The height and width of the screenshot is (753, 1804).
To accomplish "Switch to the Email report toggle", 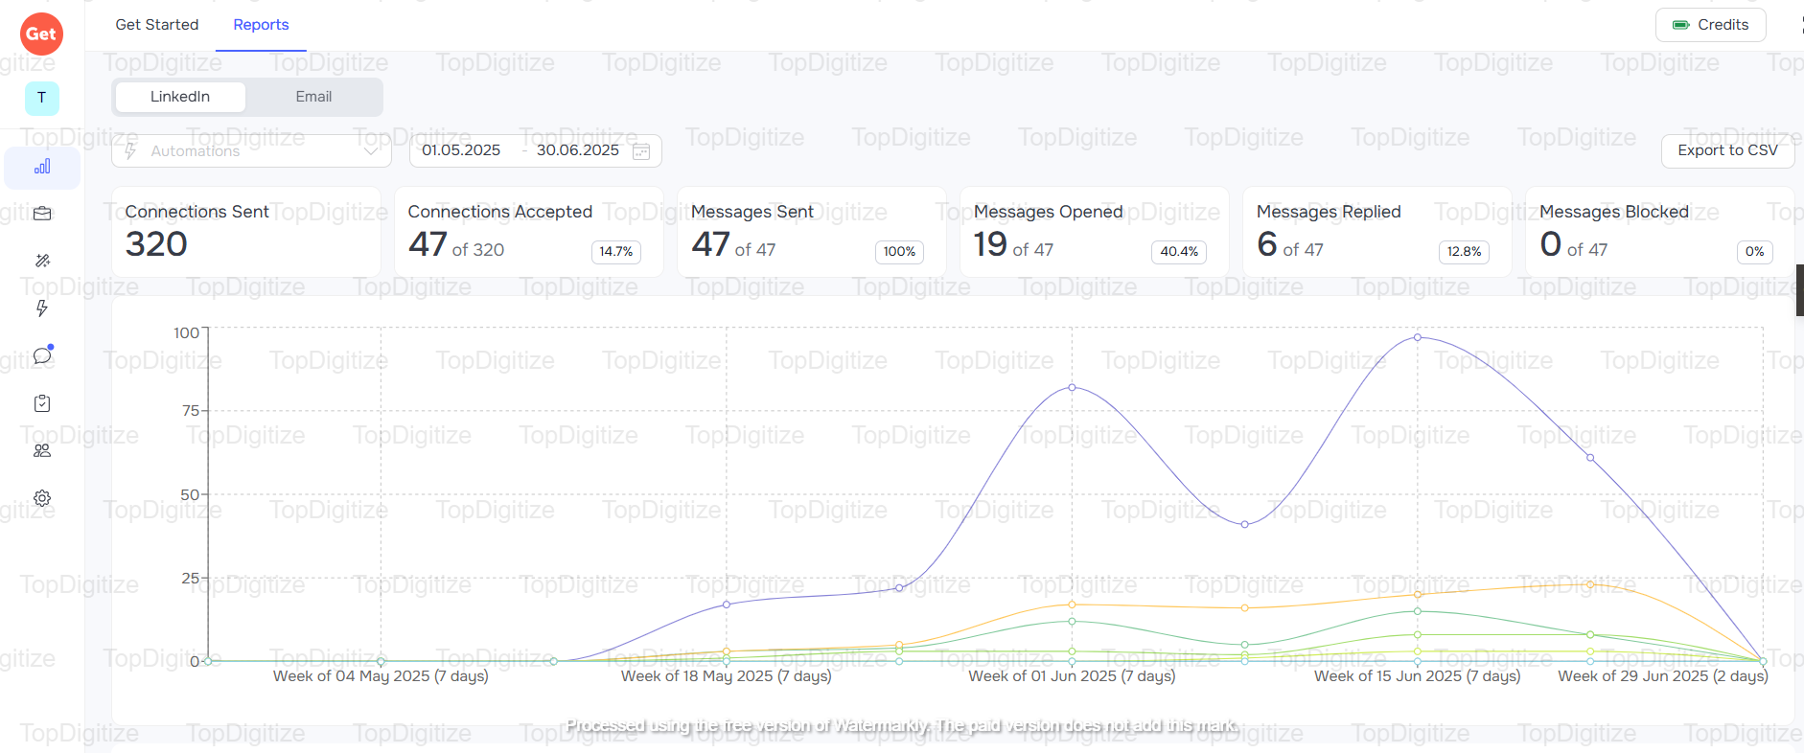I will click(313, 97).
